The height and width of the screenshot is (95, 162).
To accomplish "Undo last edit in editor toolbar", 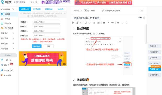I will pyautogui.click(x=123, y=23).
